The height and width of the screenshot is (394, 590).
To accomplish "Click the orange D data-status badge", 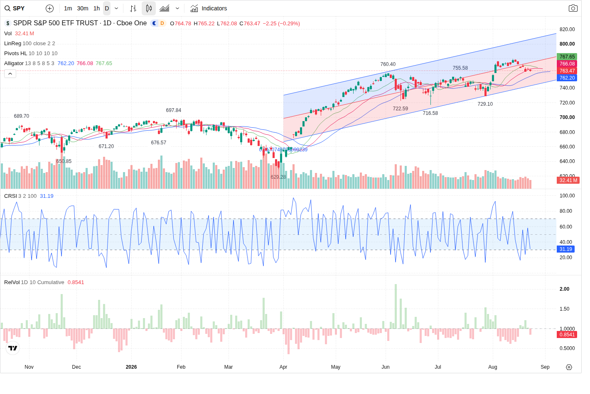I will click(162, 23).
